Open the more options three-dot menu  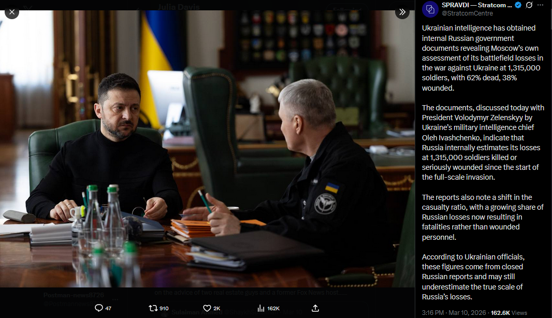click(x=541, y=5)
